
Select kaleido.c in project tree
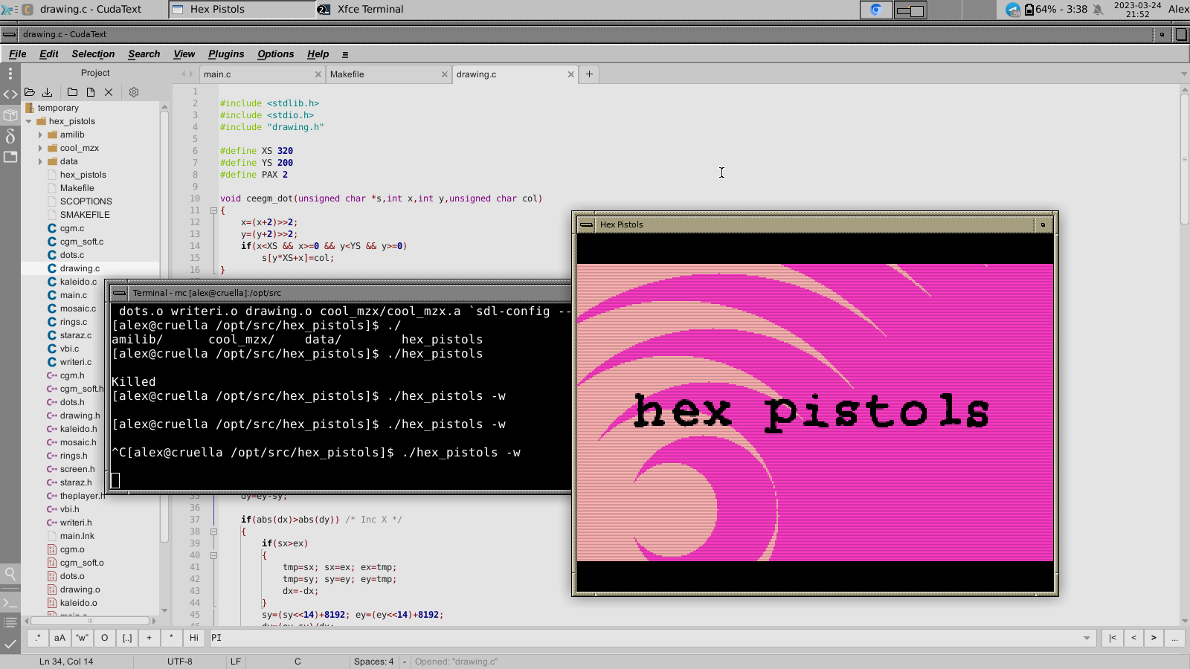coord(78,282)
